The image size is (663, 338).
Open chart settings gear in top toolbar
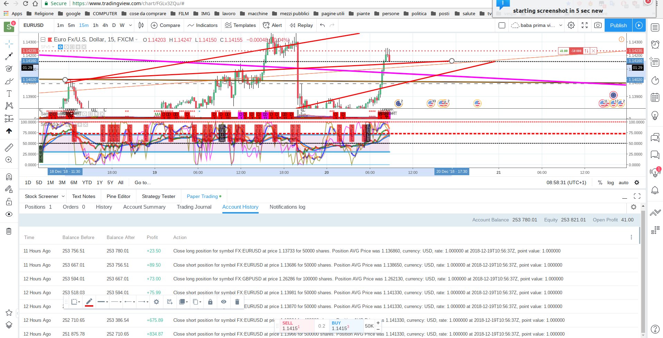click(x=571, y=25)
